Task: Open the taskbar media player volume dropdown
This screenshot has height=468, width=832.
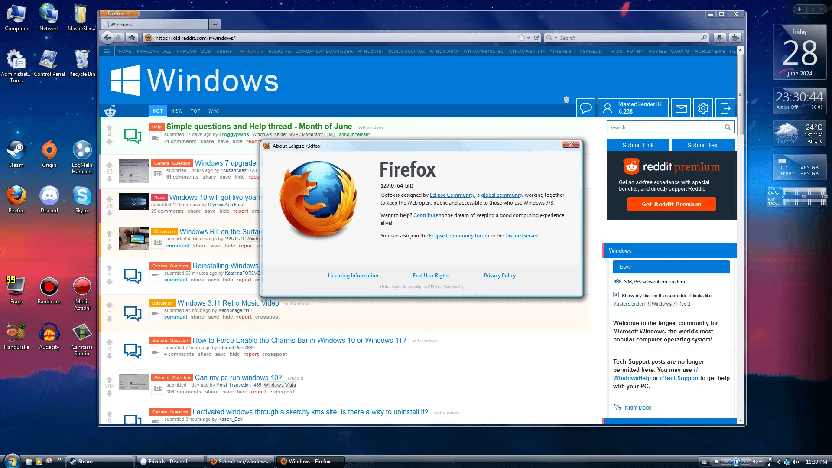Action: point(760,462)
